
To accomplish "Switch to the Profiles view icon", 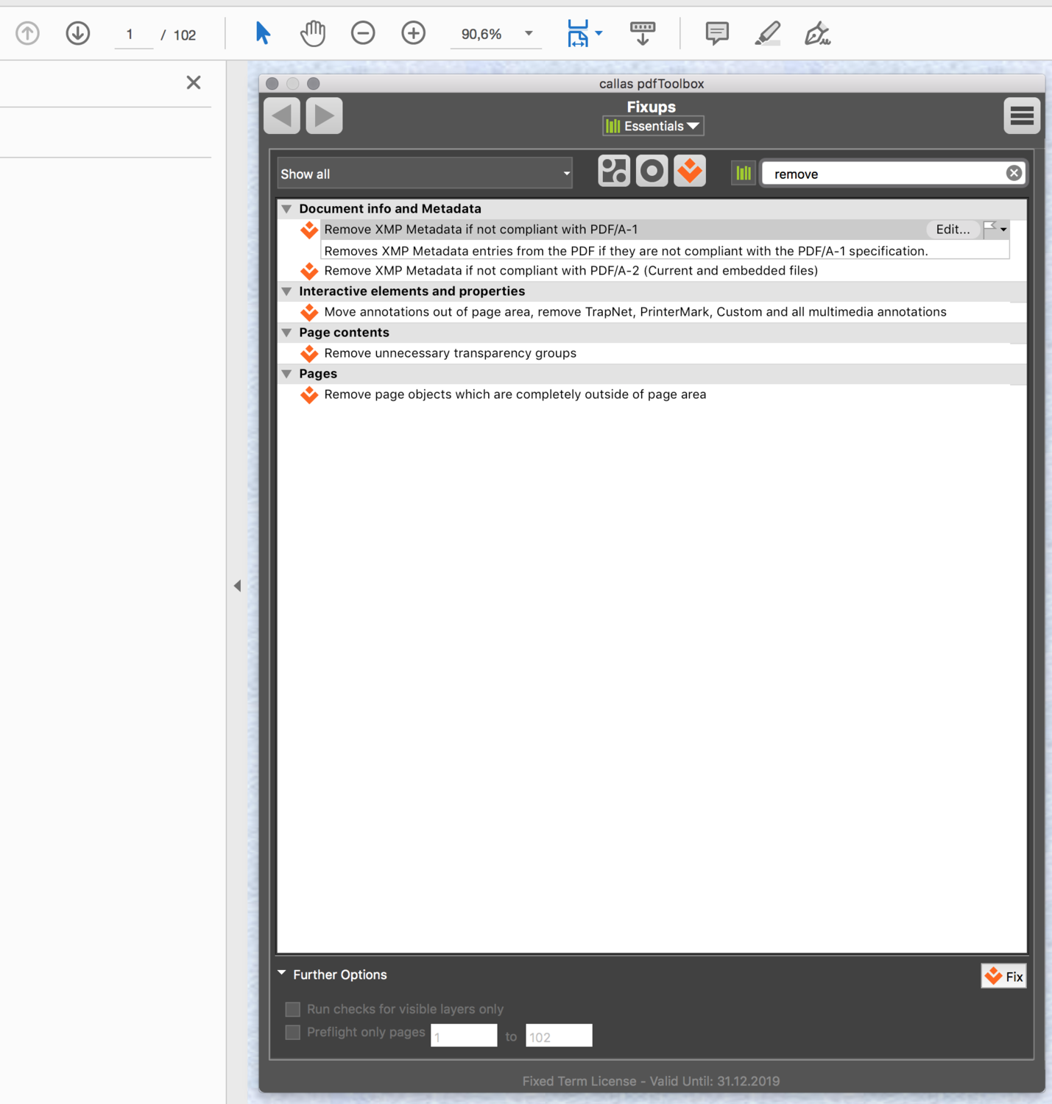I will coord(614,171).
